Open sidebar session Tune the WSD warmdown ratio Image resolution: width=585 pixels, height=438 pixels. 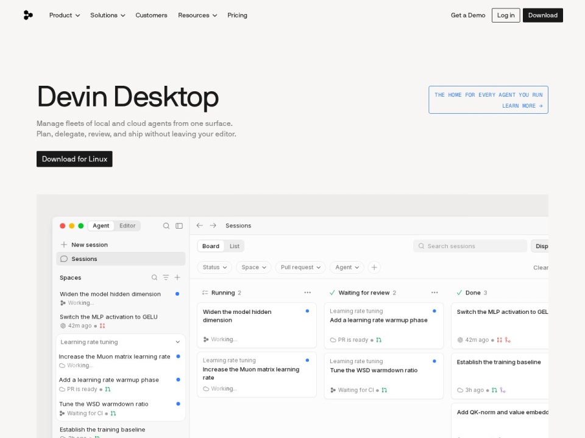point(121,409)
